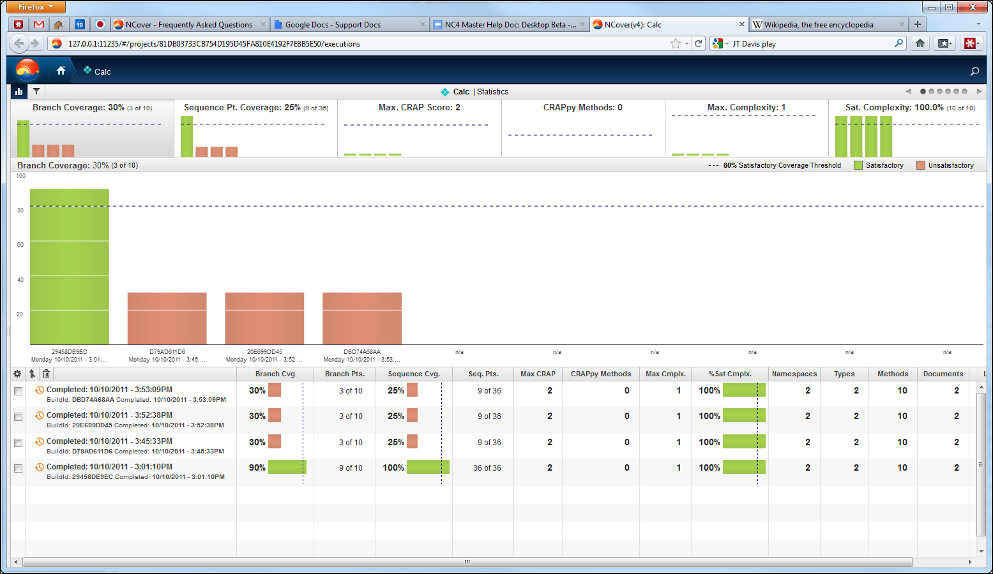The image size is (993, 574).
Task: Switch to NC4 Master Help Doc tab
Action: (510, 24)
